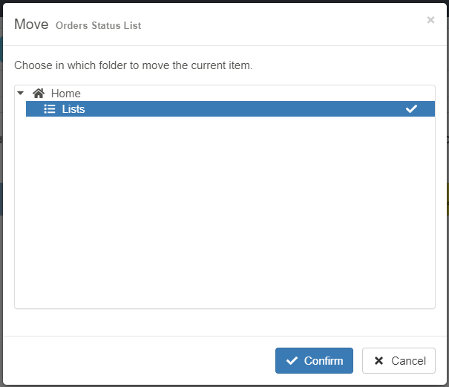This screenshot has width=449, height=387.
Task: Click the checkmark on the Lists row
Action: click(411, 109)
